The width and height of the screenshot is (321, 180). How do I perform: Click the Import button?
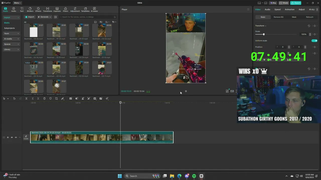(30, 17)
